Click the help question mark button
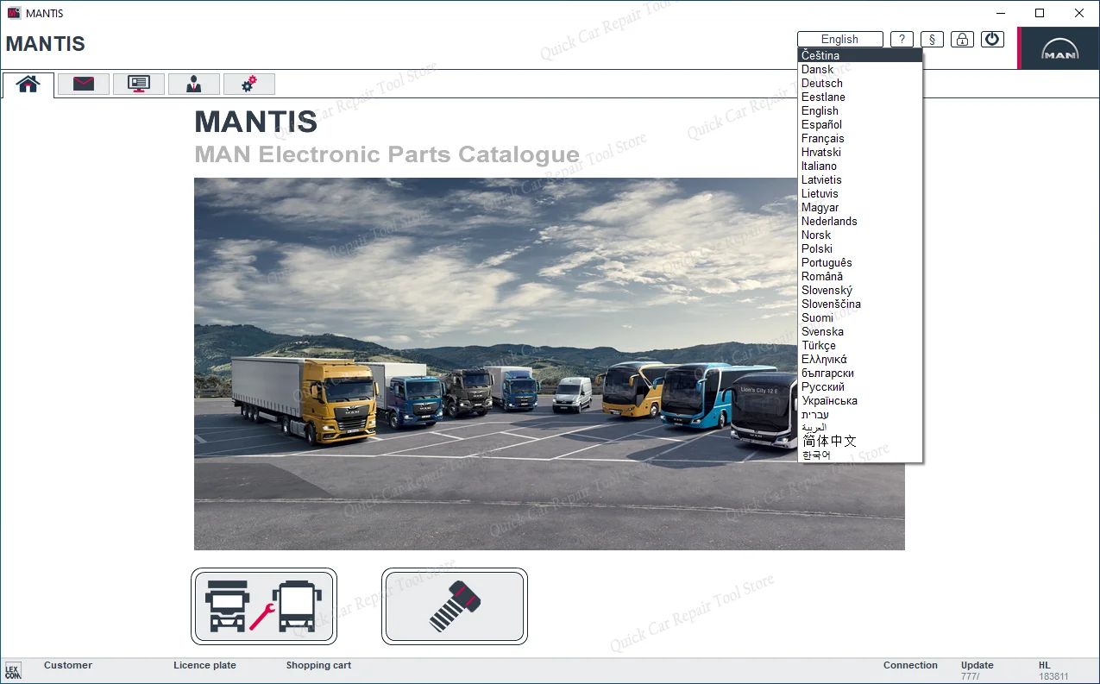This screenshot has height=684, width=1100. tap(902, 39)
